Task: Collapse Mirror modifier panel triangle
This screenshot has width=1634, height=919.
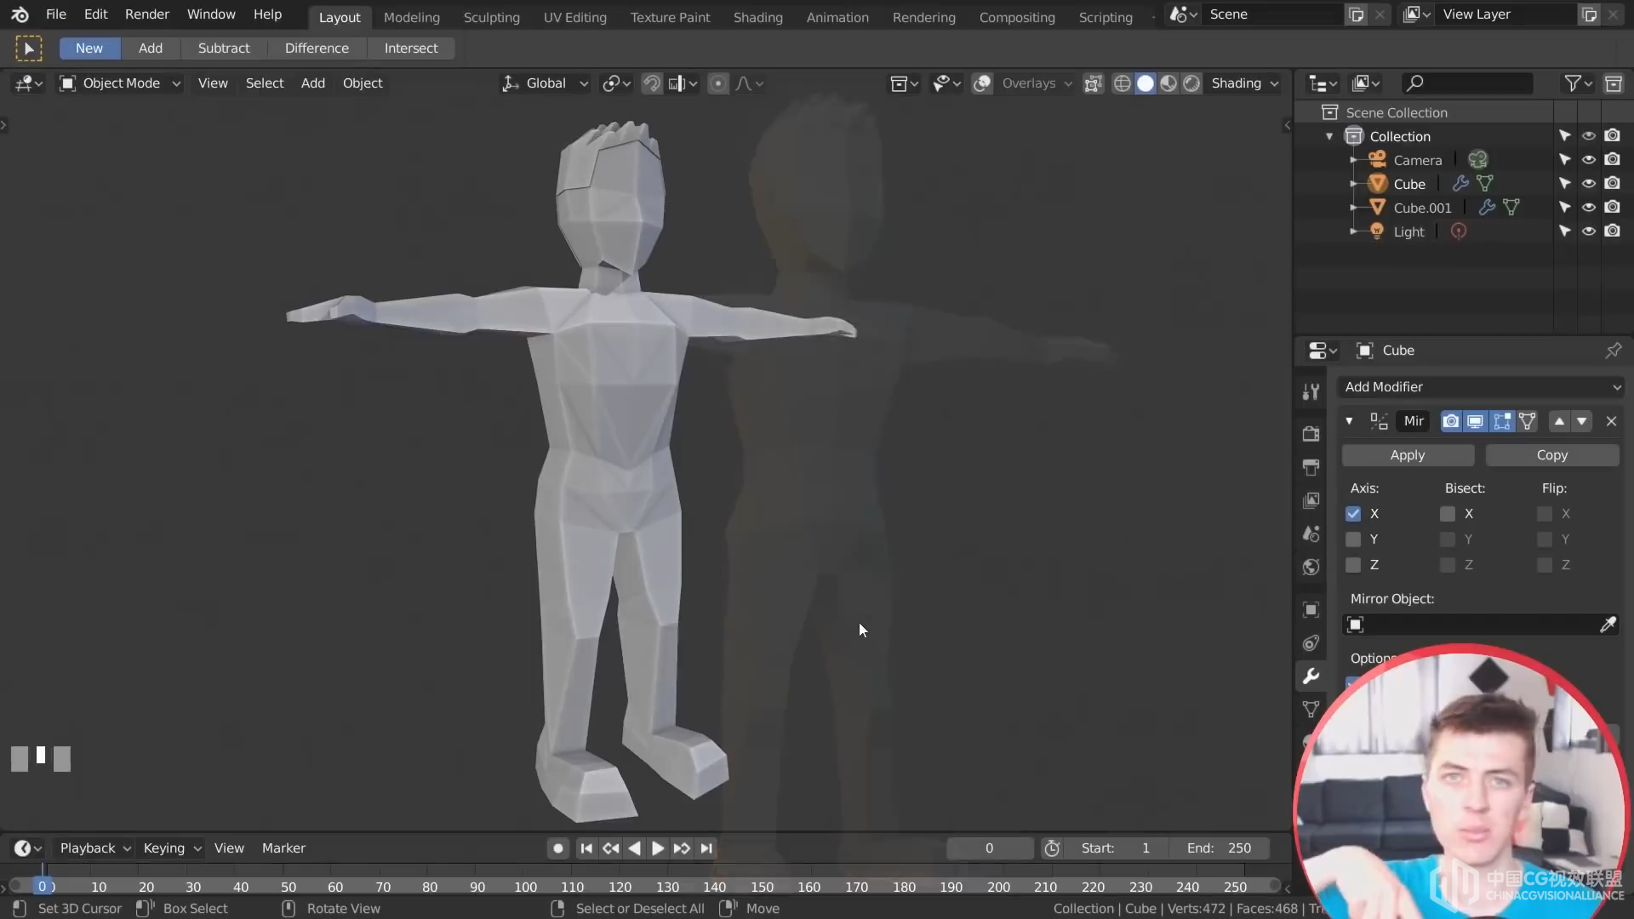Action: pyautogui.click(x=1349, y=421)
